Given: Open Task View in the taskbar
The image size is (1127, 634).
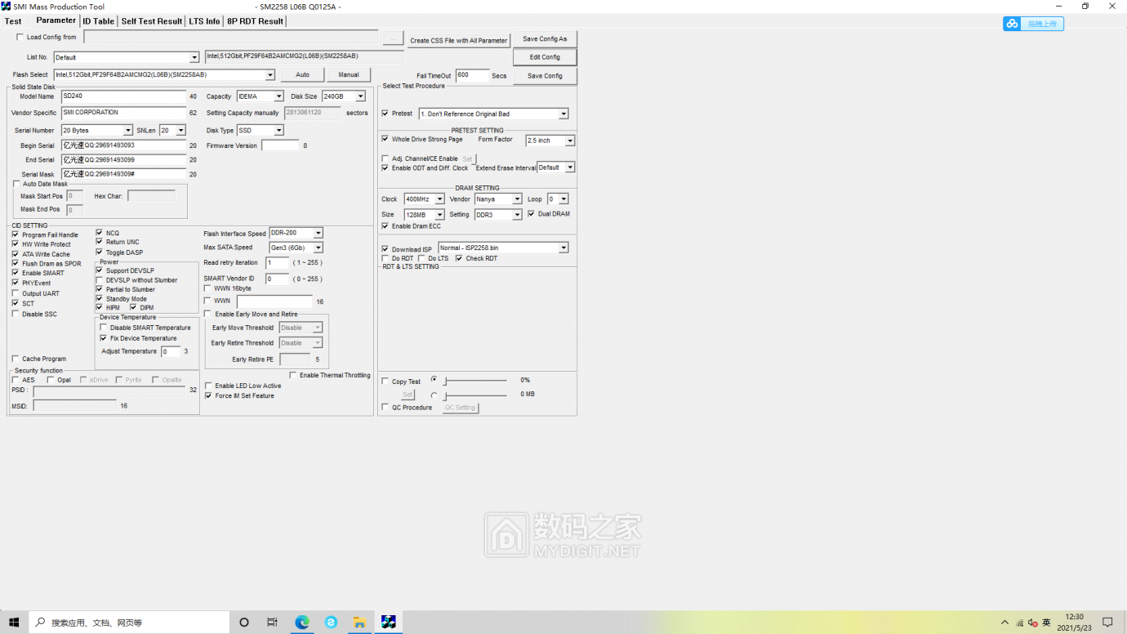Looking at the screenshot, I should click(272, 623).
